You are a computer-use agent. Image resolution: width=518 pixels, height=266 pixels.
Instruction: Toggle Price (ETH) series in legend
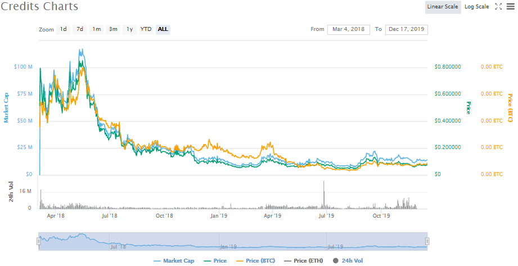304,261
